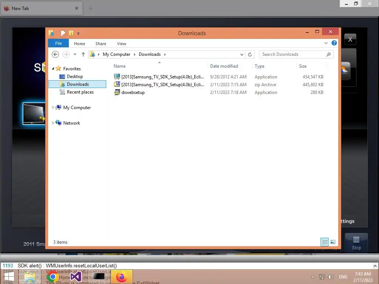Image resolution: width=379 pixels, height=284 pixels.
Task: Select Recent places under Favorites
Action: click(x=80, y=92)
